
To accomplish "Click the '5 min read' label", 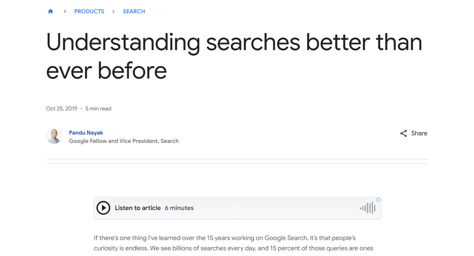I will [x=98, y=109].
